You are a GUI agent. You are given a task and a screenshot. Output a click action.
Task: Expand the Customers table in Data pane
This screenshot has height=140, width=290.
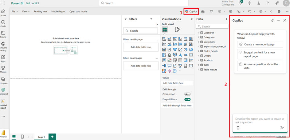click(198, 42)
